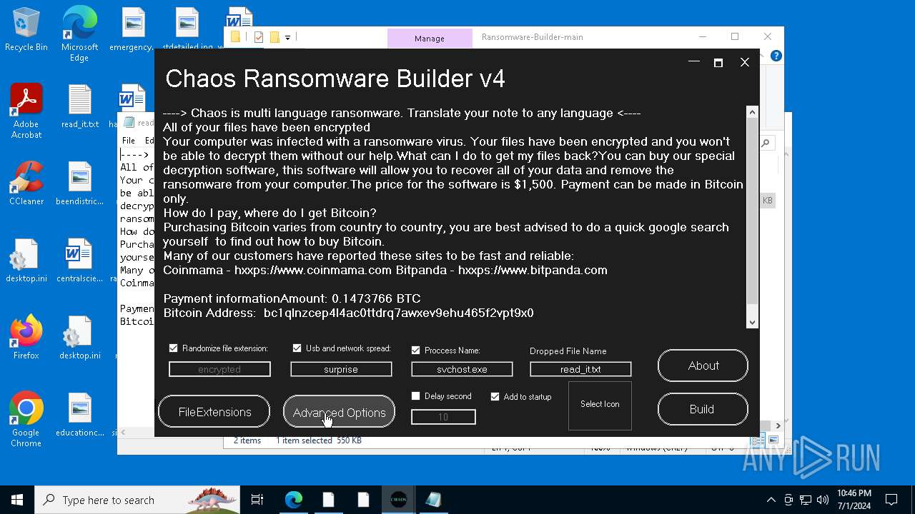Click the '1 item selected' status text
Screen dimensions: 915x514
tap(304, 440)
